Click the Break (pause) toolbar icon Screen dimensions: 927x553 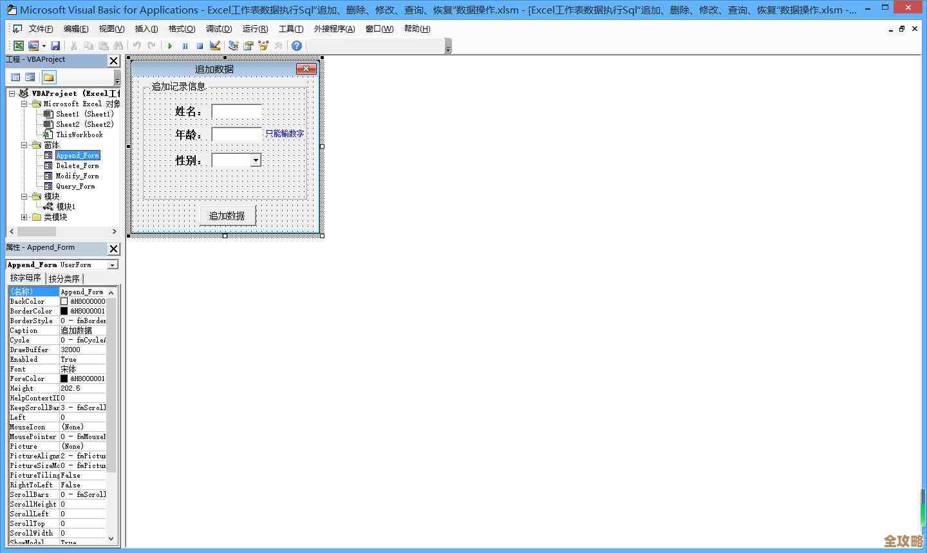pyautogui.click(x=185, y=46)
